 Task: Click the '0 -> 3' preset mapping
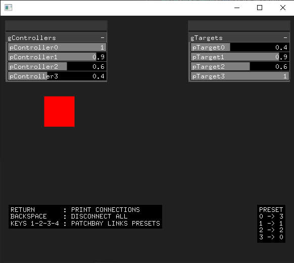[271, 216]
